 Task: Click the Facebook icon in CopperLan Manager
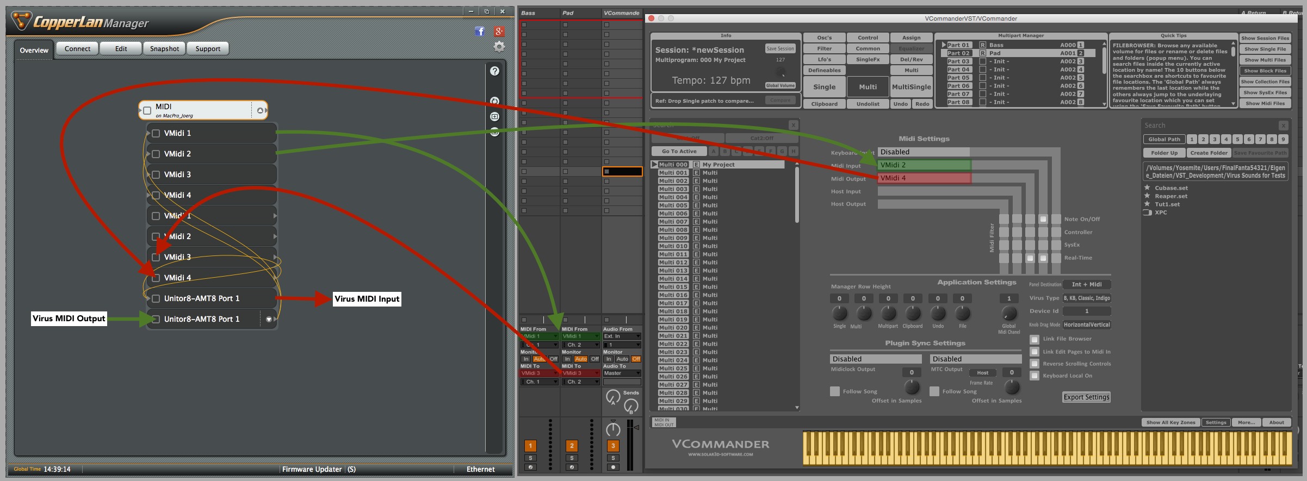point(480,32)
